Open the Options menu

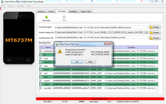coord(11,6)
